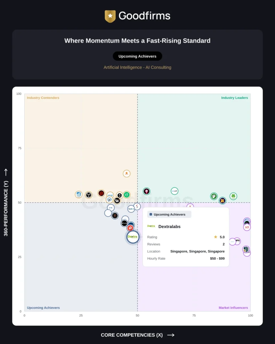Click the blue cloud 'F' logo bubble

click(109, 200)
